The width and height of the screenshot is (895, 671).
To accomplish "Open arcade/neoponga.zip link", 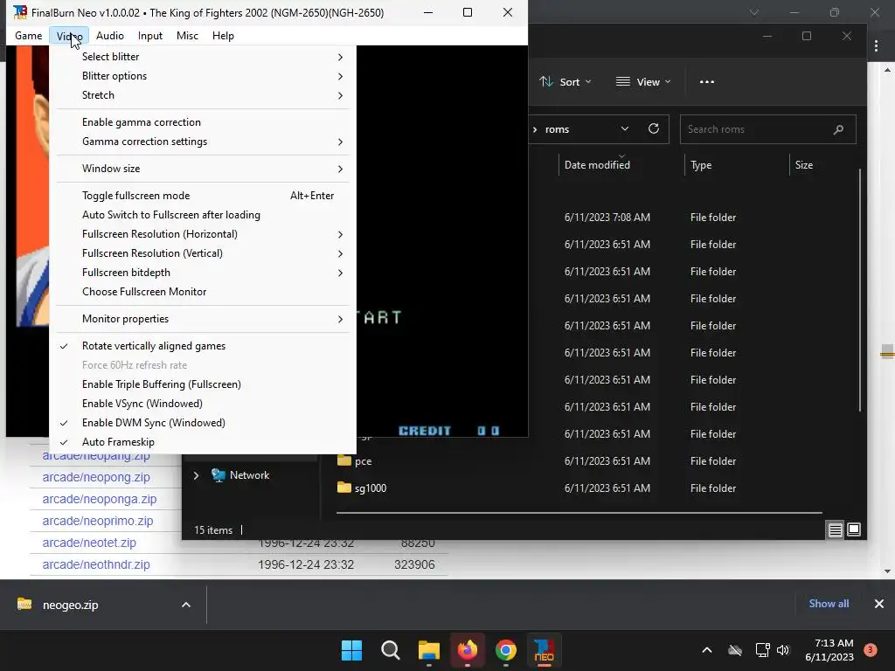I will coord(100,499).
